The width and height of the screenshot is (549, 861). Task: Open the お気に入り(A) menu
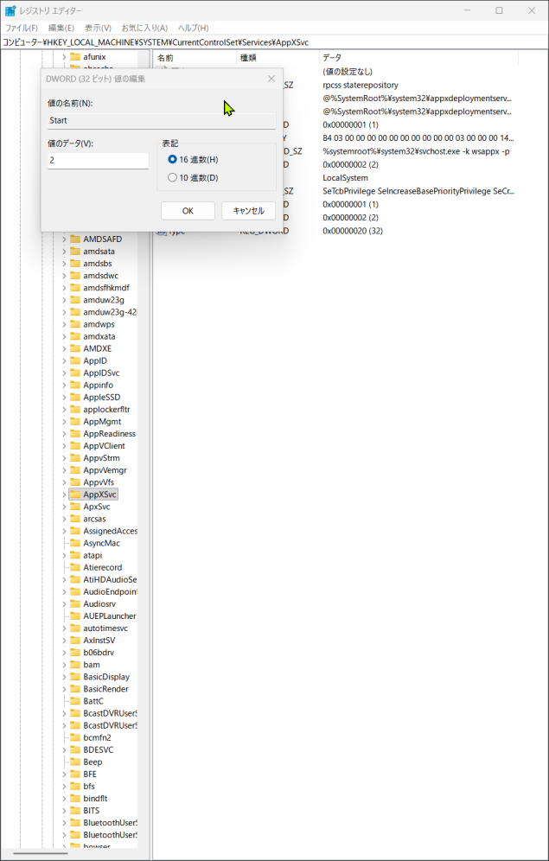(x=144, y=28)
